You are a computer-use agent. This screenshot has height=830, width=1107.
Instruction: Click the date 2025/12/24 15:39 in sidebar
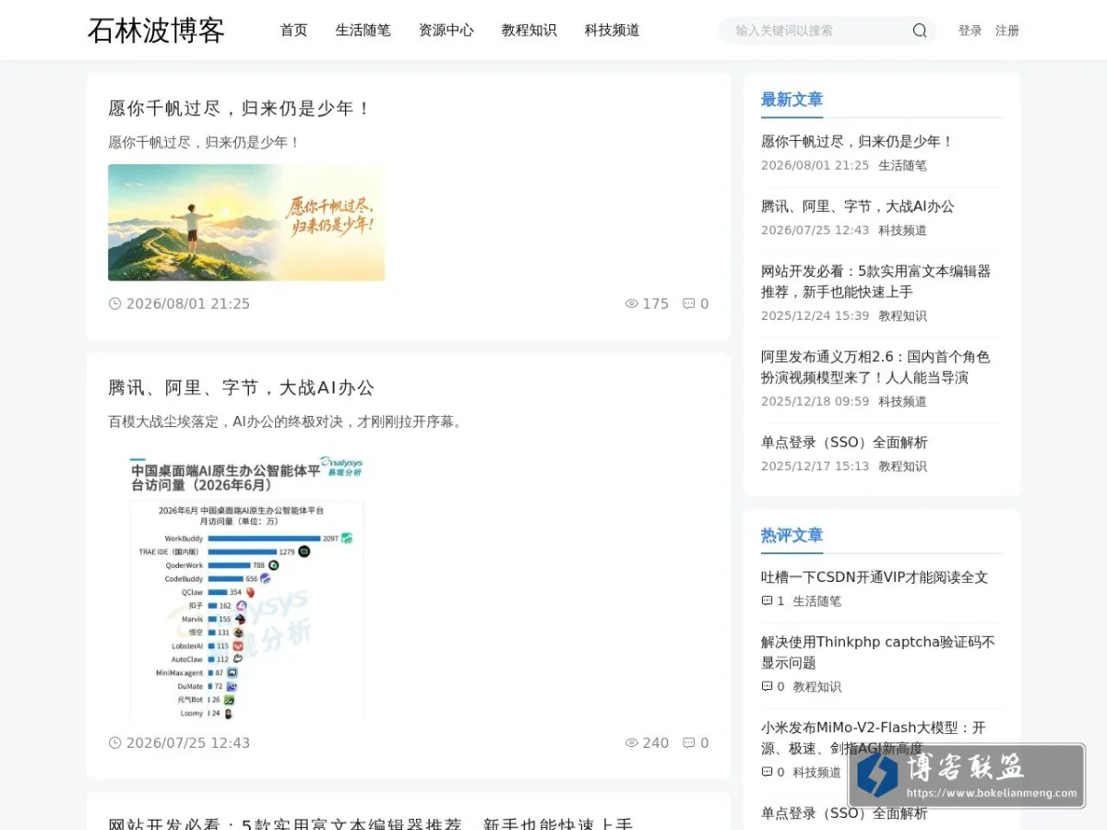(x=815, y=315)
